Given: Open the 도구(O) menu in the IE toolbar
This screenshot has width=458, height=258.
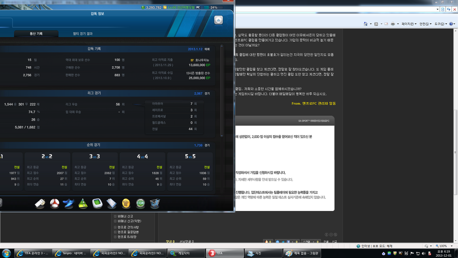Looking at the screenshot, I should click(x=441, y=24).
